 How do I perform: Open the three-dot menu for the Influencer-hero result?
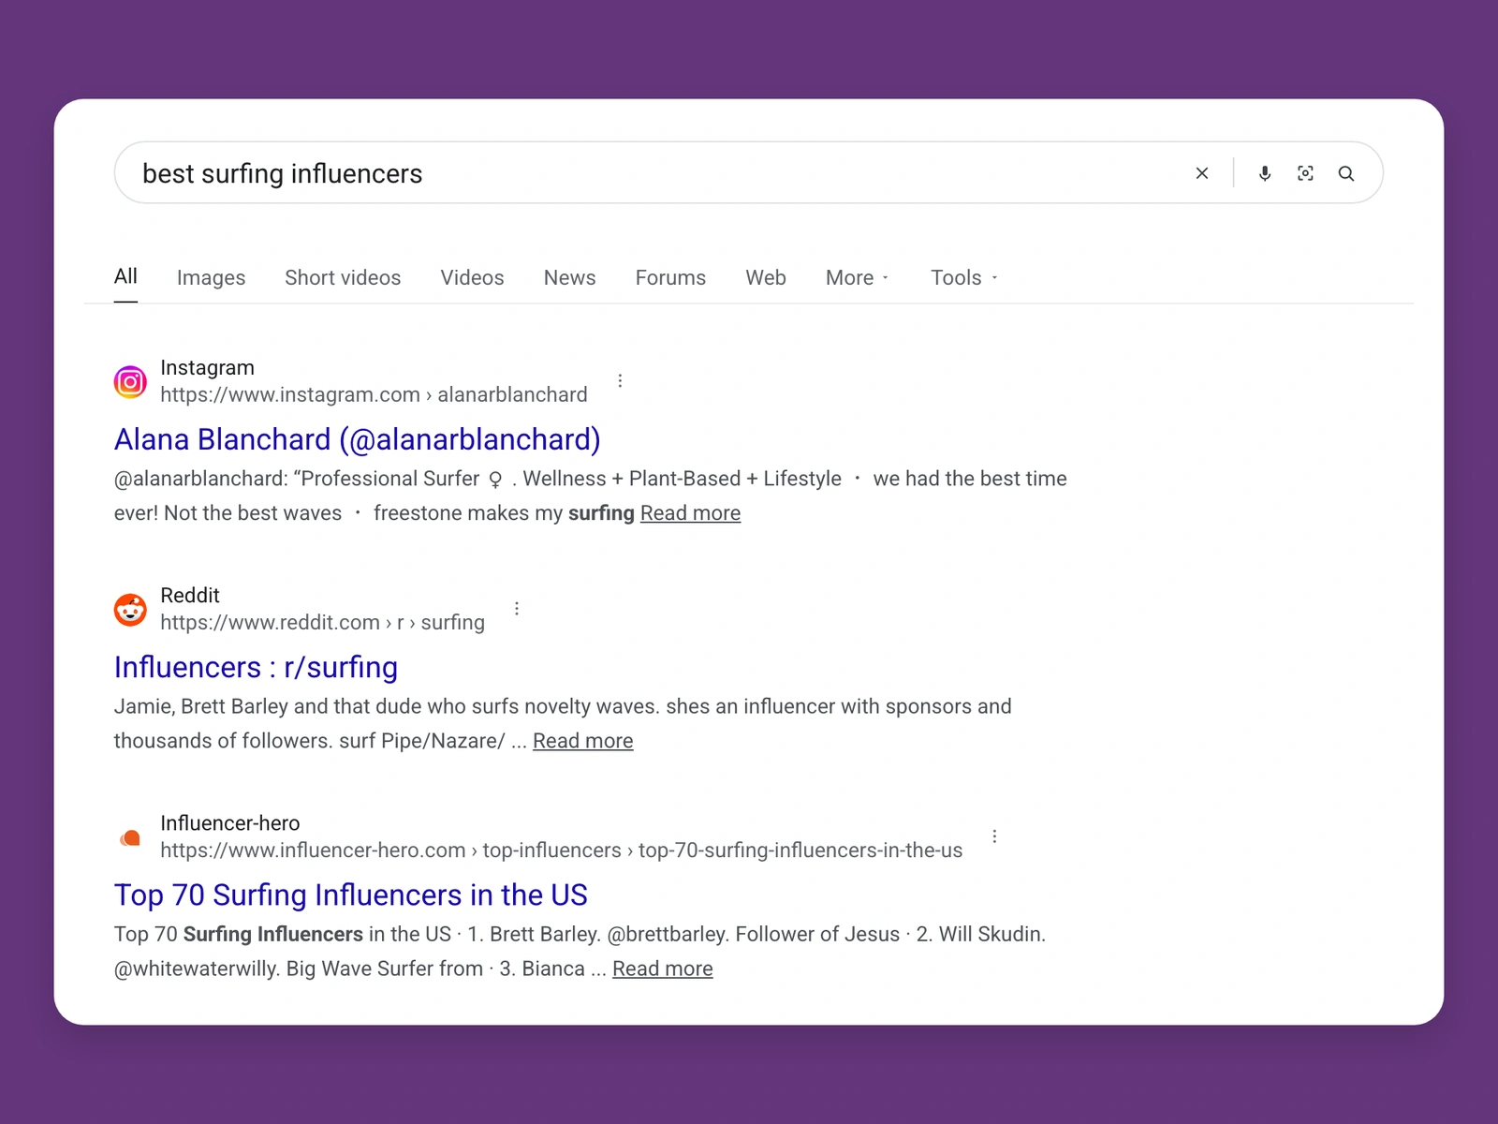994,836
